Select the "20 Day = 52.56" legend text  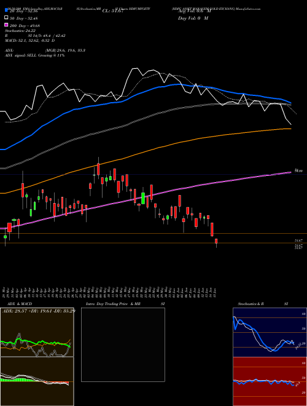pos(24,11)
